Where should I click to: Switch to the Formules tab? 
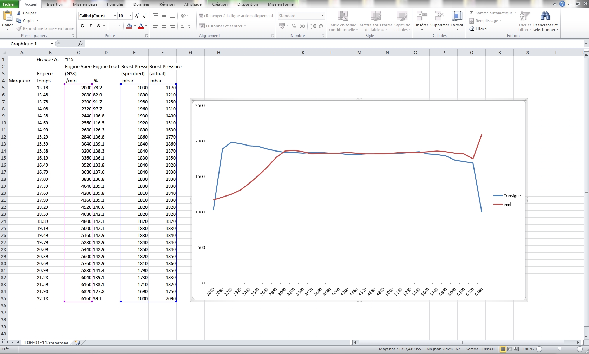point(115,4)
